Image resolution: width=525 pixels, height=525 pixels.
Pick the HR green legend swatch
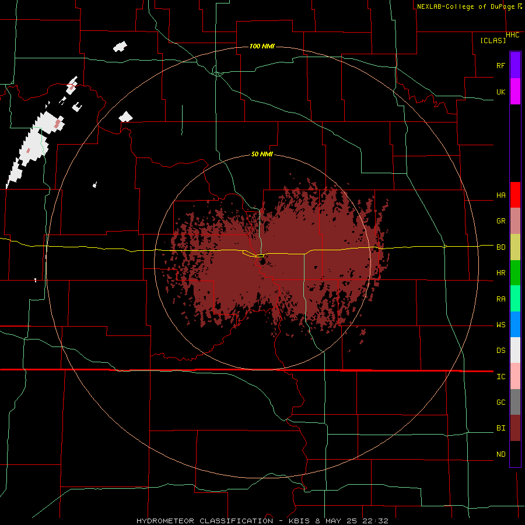(515, 273)
